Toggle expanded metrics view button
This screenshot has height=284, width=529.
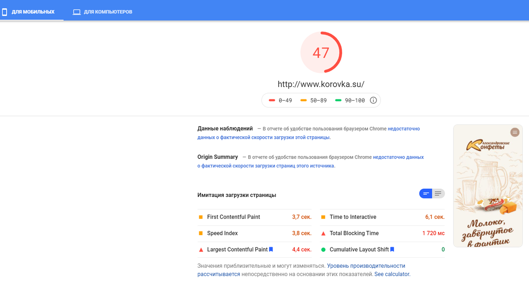point(438,193)
